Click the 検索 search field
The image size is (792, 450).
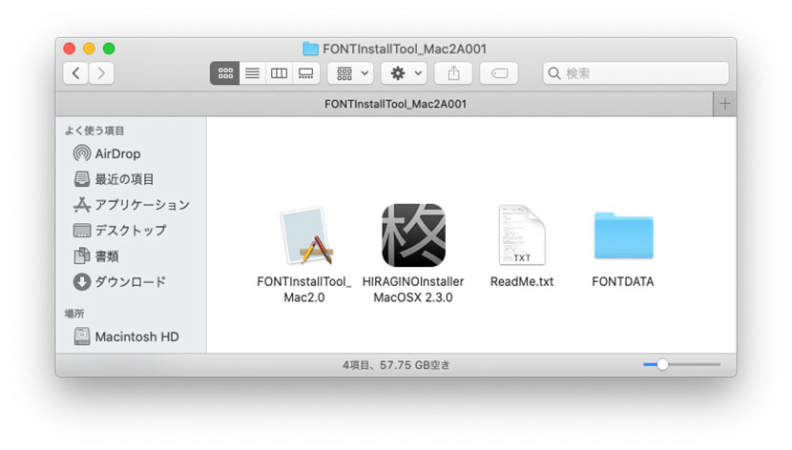coord(636,73)
